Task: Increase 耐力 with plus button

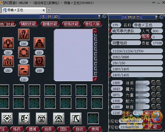Action: pyautogui.click(x=154, y=100)
